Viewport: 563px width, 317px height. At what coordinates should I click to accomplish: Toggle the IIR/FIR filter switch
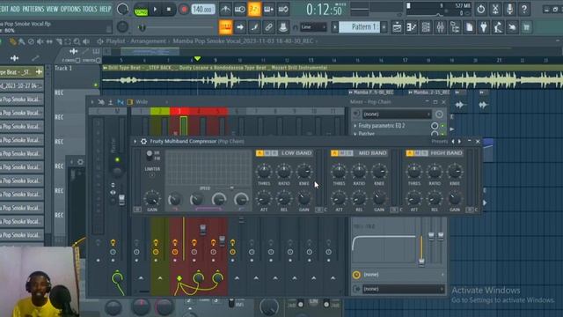[x=150, y=155]
